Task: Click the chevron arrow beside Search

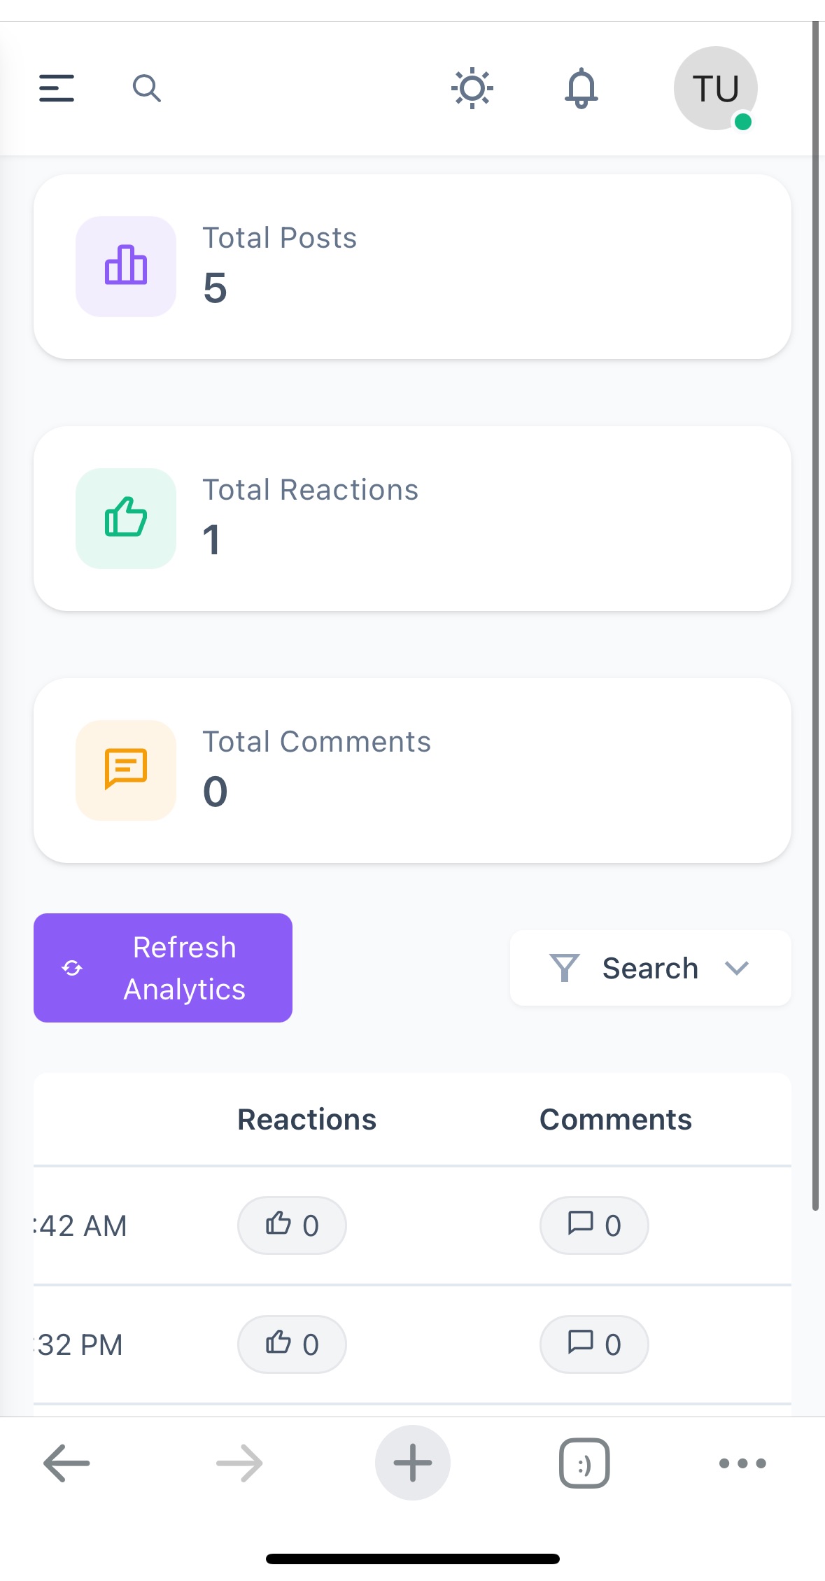Action: [x=737, y=968]
